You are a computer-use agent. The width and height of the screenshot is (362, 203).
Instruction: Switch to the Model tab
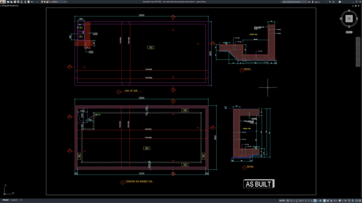click(x=6, y=200)
